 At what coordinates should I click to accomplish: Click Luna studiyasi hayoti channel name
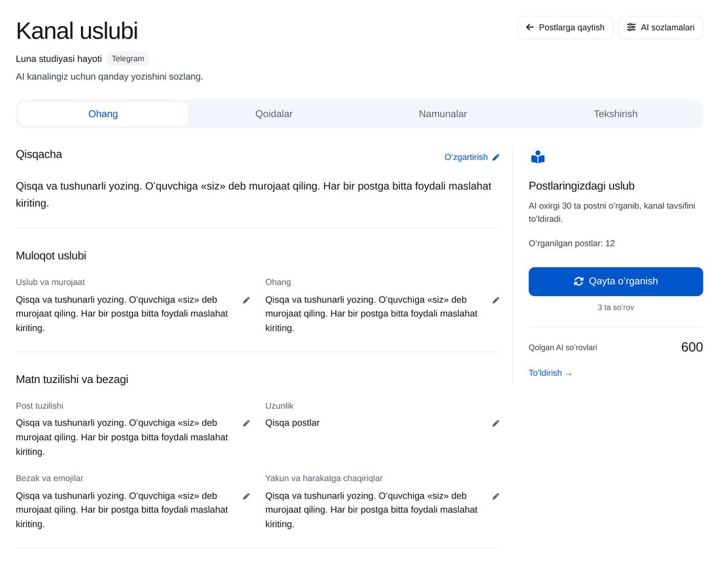point(59,59)
